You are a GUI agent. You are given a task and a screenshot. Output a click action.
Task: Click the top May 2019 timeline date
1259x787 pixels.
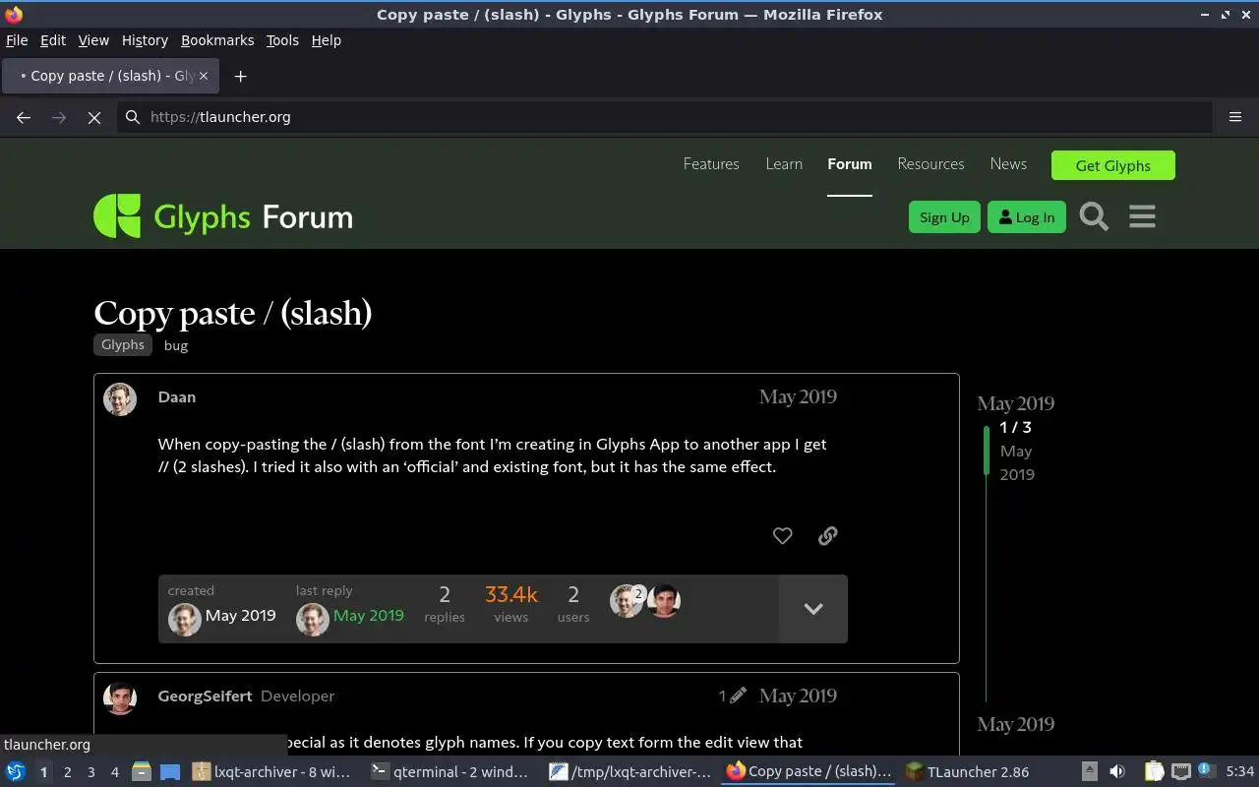click(x=1015, y=403)
